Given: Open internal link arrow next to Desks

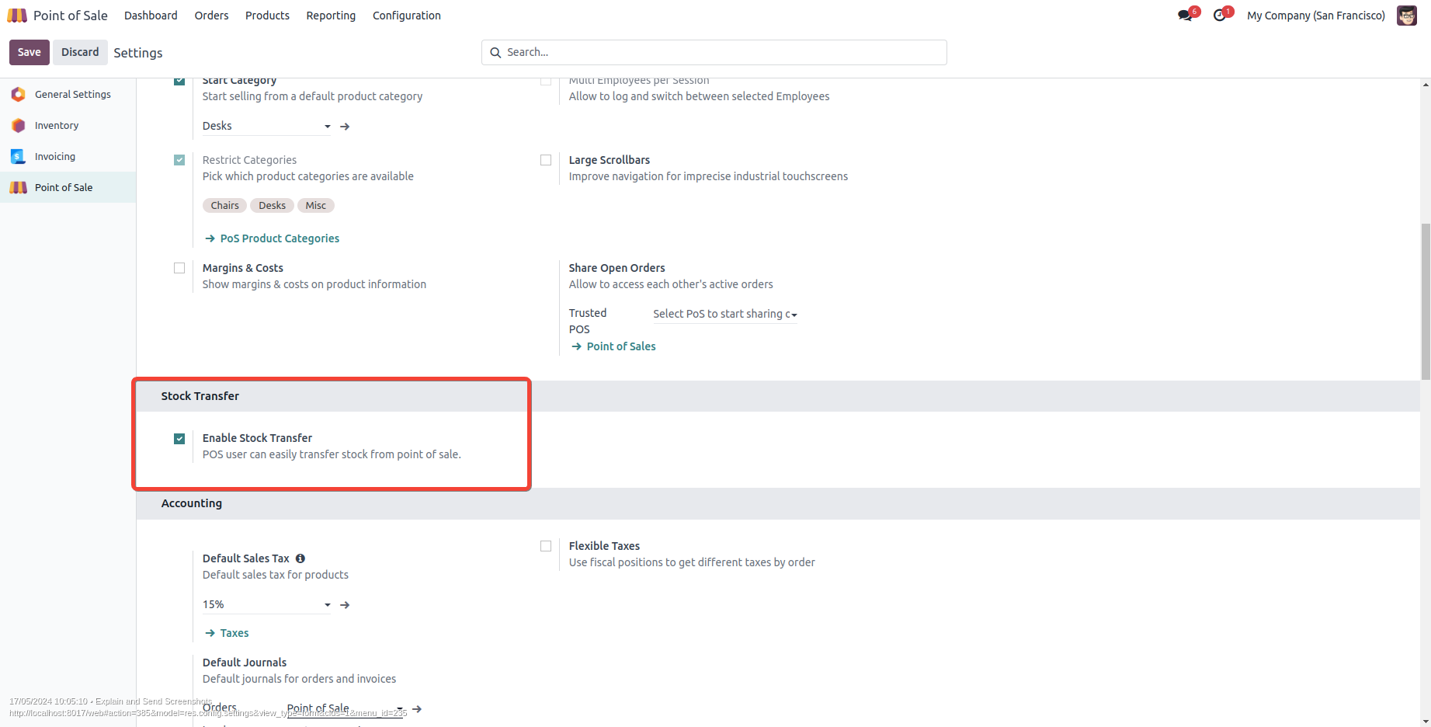Looking at the screenshot, I should 345,127.
